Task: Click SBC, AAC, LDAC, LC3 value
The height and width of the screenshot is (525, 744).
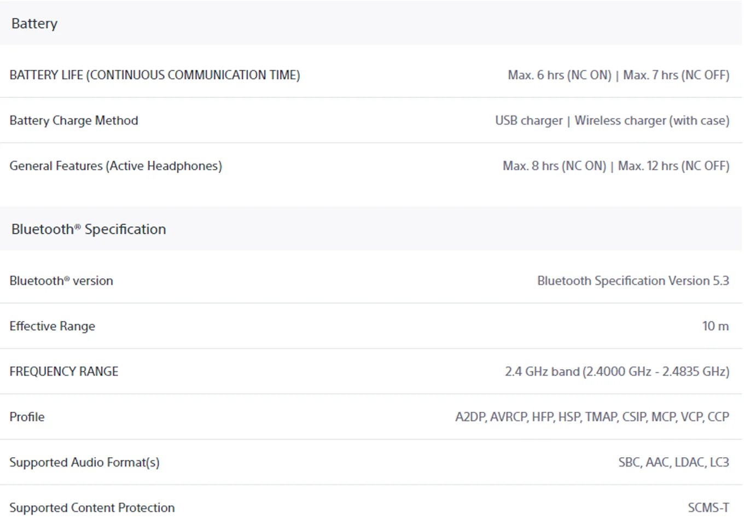Action: click(x=674, y=462)
